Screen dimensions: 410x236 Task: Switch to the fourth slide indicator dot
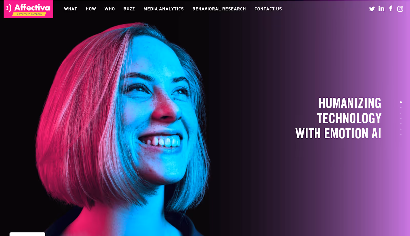(x=401, y=119)
